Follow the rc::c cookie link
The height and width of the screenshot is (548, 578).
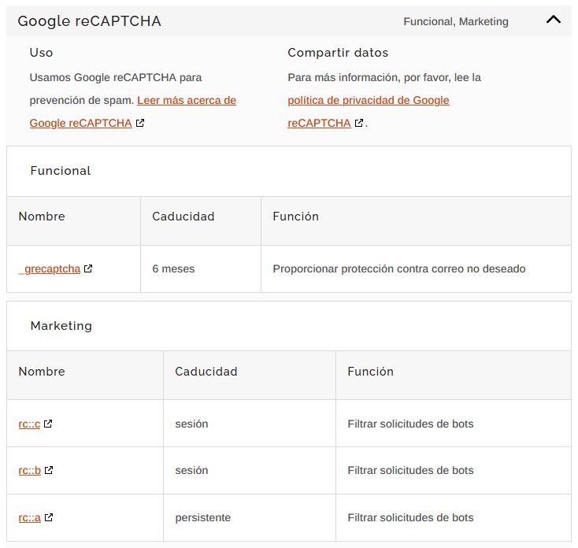(29, 424)
